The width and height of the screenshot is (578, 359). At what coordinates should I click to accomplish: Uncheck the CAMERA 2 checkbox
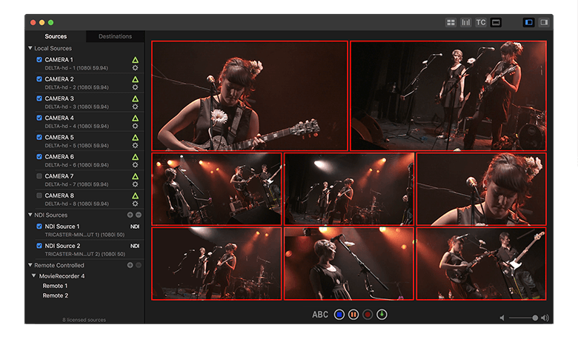(39, 78)
